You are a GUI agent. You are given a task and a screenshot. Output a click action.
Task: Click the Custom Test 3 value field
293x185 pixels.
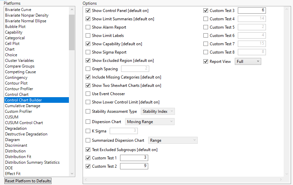point(252,10)
